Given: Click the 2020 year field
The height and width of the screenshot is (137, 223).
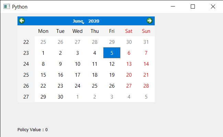Looking at the screenshot, I should [94, 21].
